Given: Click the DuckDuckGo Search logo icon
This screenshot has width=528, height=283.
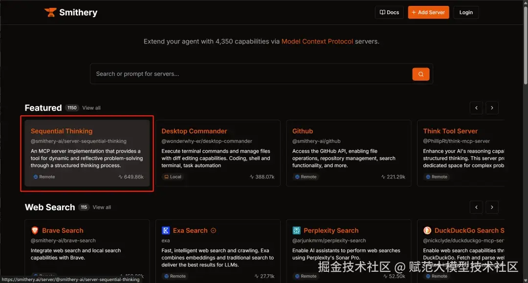Looking at the screenshot, I should pyautogui.click(x=427, y=230).
